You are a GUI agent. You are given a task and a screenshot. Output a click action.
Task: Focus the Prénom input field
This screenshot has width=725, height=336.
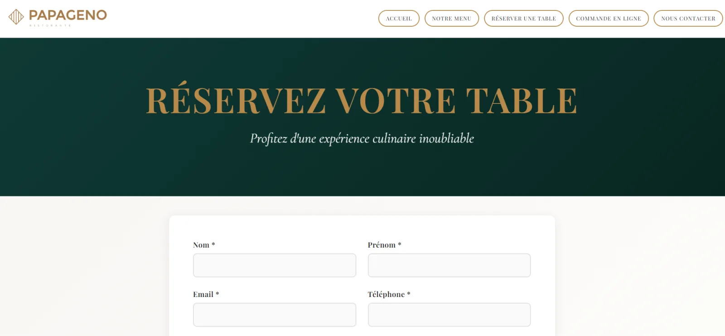pyautogui.click(x=449, y=265)
